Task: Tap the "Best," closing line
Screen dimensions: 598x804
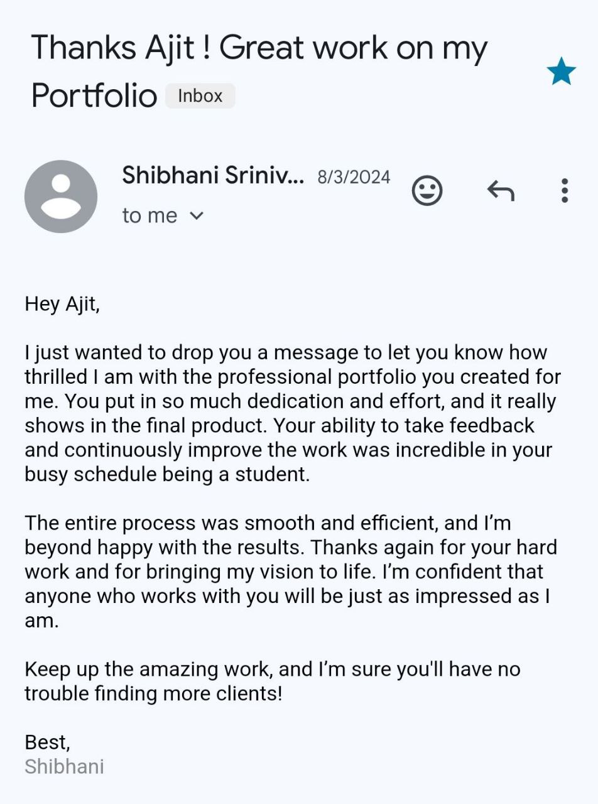Action: click(48, 742)
